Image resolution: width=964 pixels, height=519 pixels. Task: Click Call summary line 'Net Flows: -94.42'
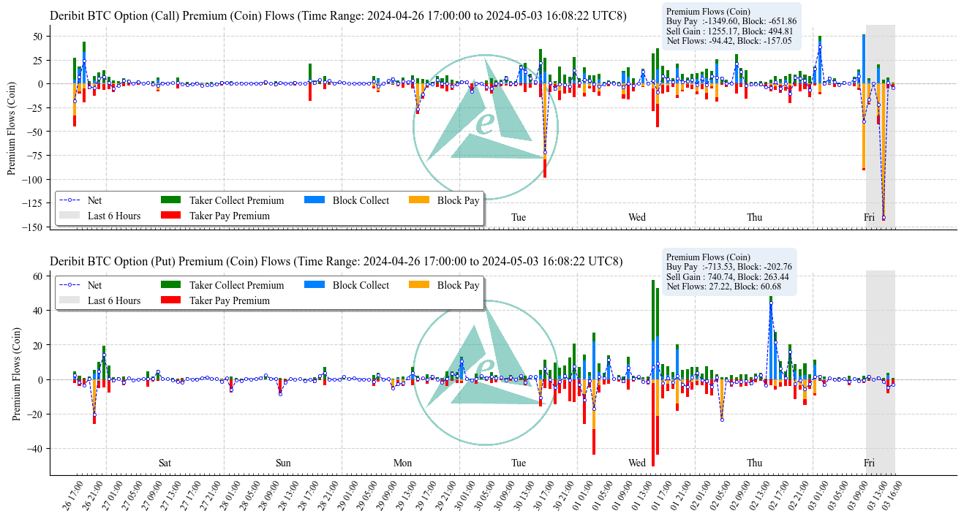click(729, 41)
